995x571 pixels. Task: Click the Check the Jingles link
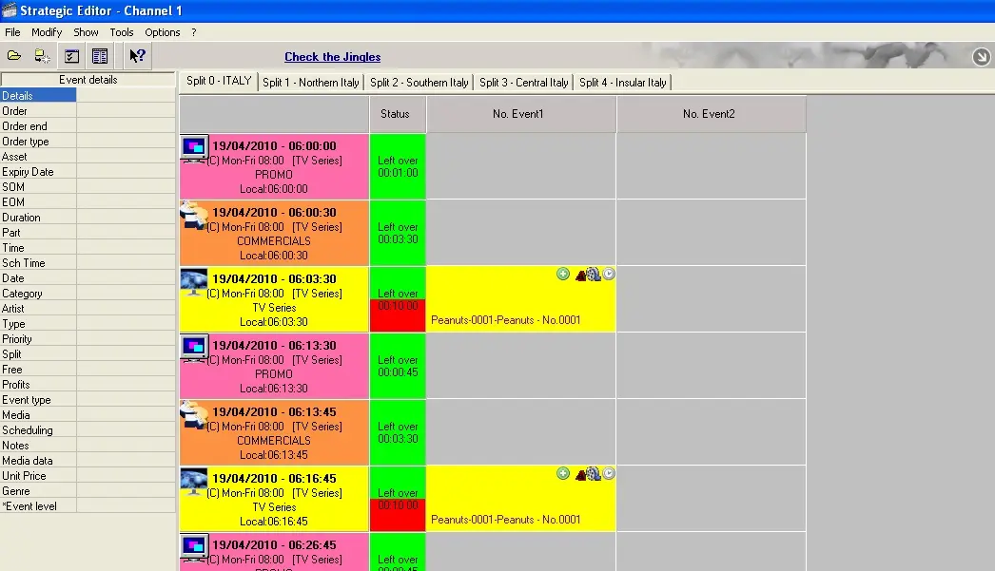point(333,57)
